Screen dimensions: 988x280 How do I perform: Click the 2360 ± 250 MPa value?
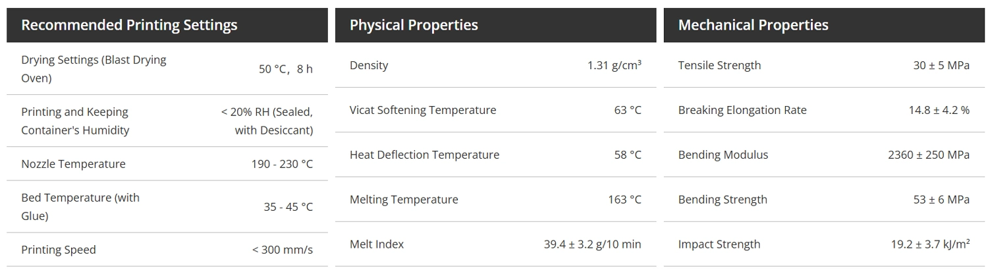coord(928,155)
